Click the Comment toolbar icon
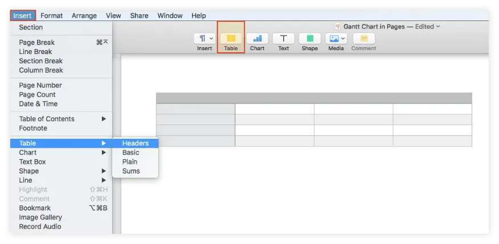Viewport: 499px width, 244px height. click(363, 39)
